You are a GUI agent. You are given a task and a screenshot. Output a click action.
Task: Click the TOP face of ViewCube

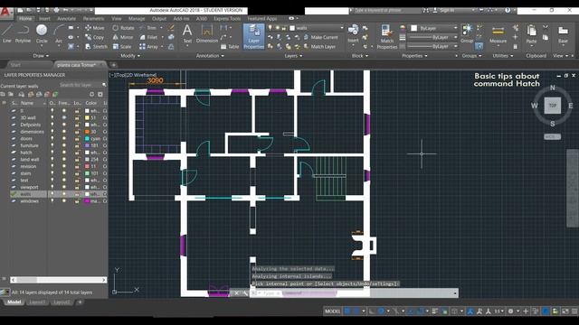(552, 106)
